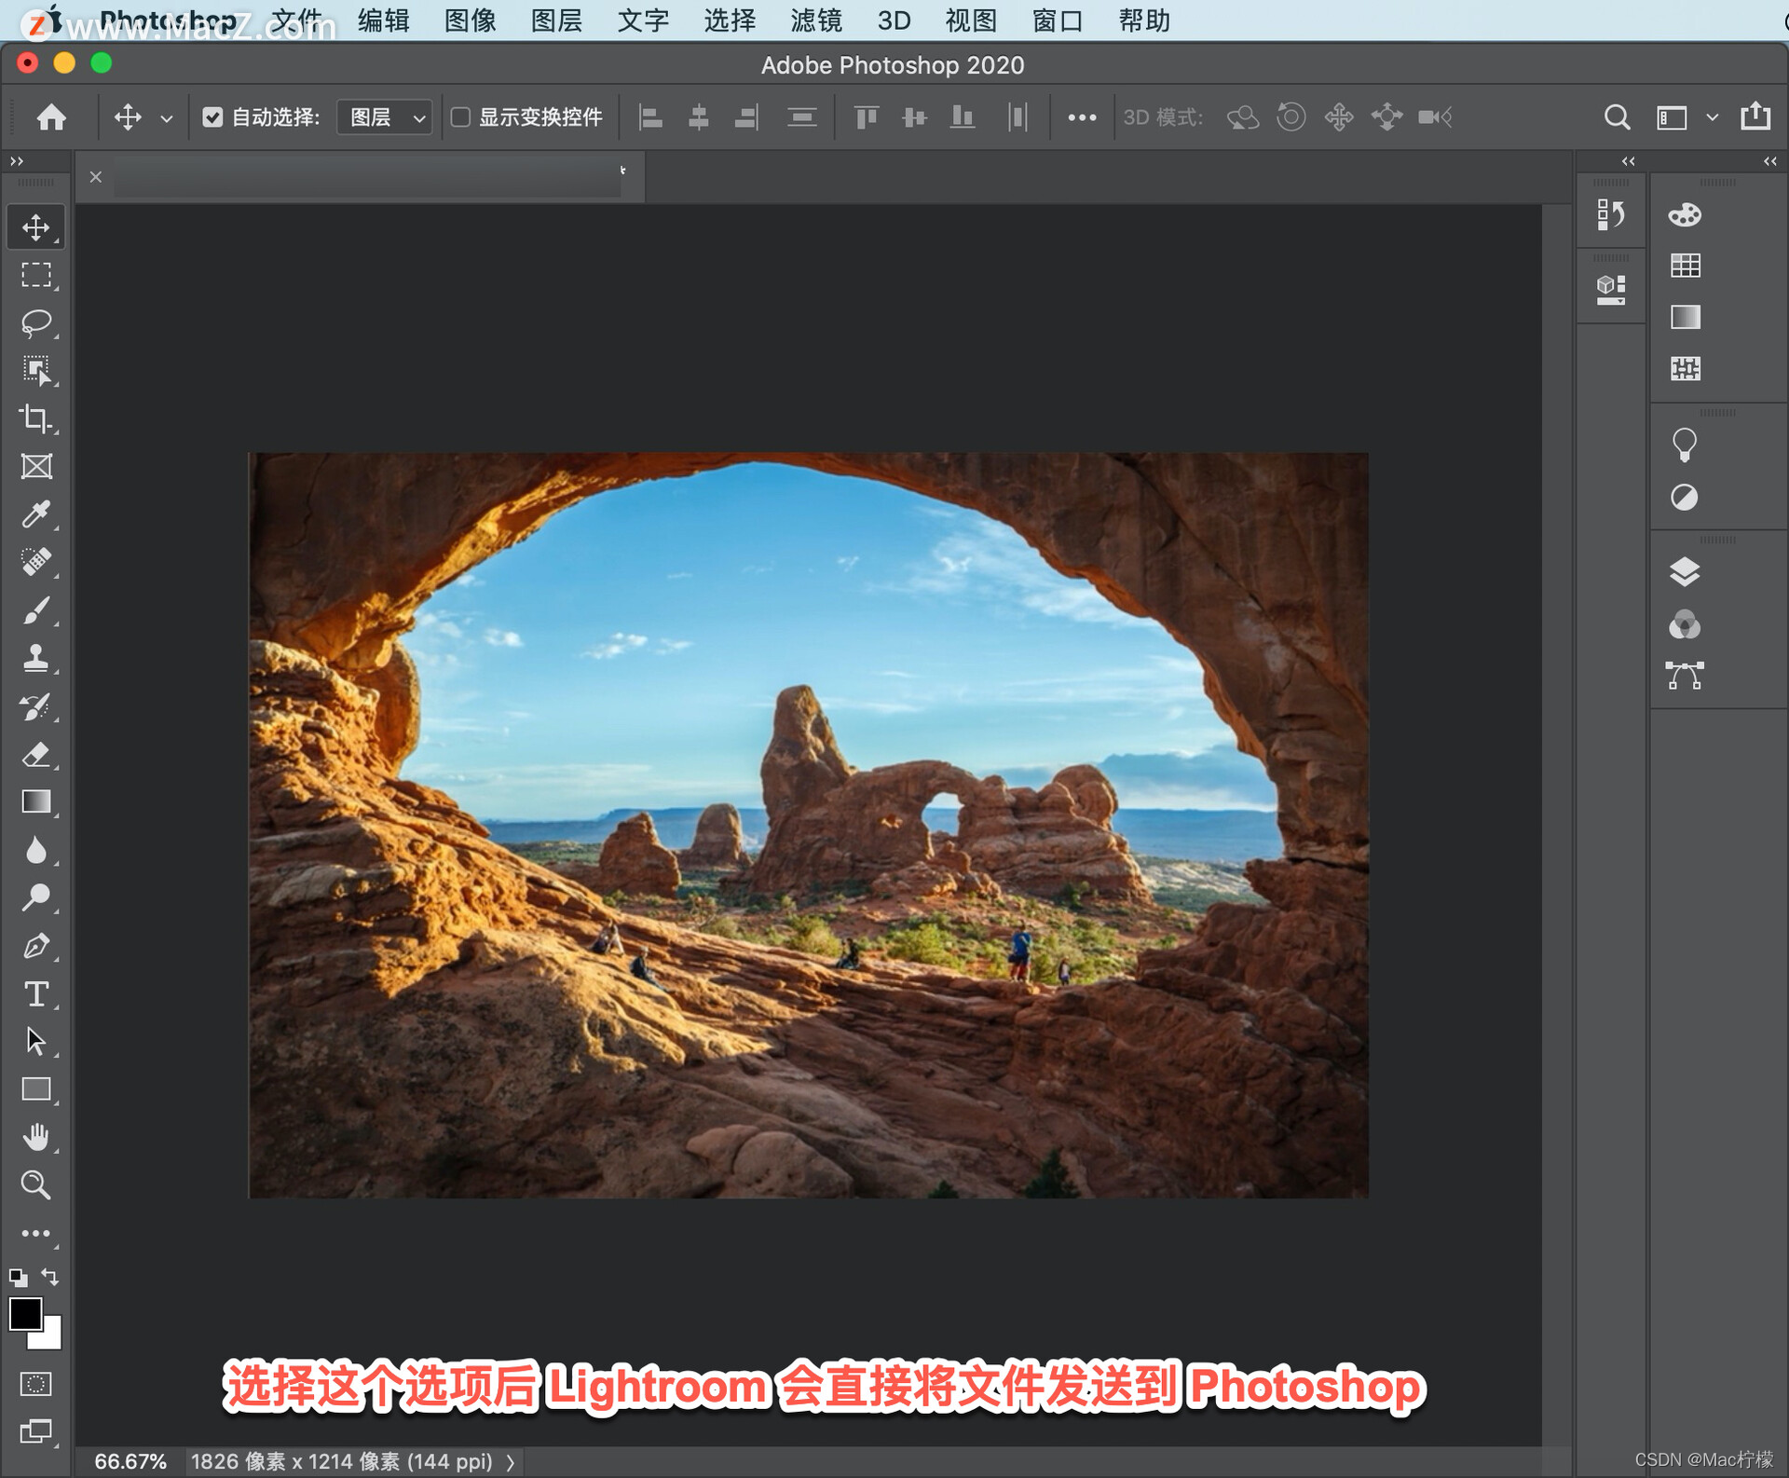Open the 图像 menu
The image size is (1789, 1478).
(470, 21)
